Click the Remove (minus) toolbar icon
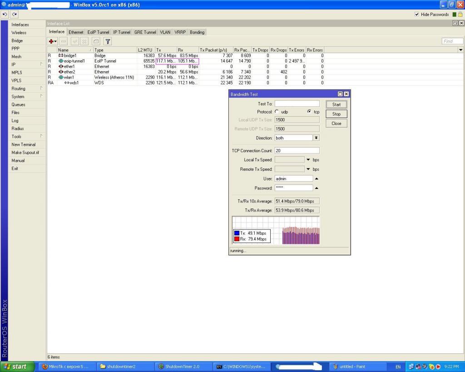Screen dimensions: 465x372 (x=64, y=41)
